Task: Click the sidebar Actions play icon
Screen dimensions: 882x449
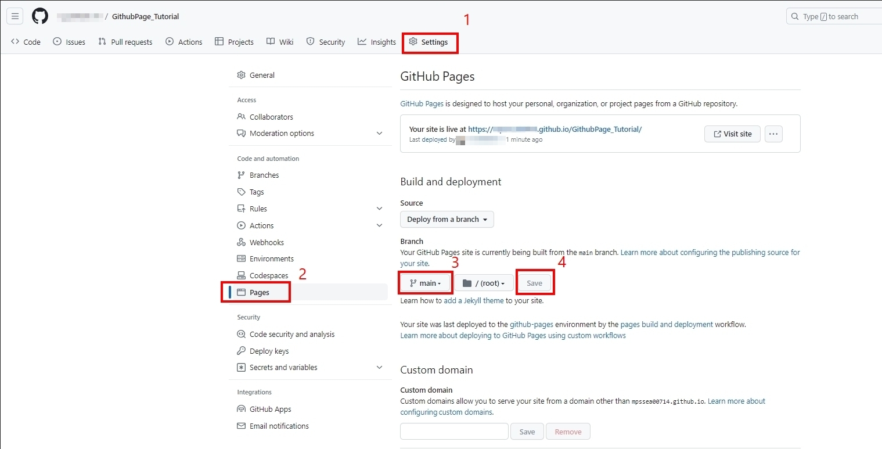Action: pos(242,225)
